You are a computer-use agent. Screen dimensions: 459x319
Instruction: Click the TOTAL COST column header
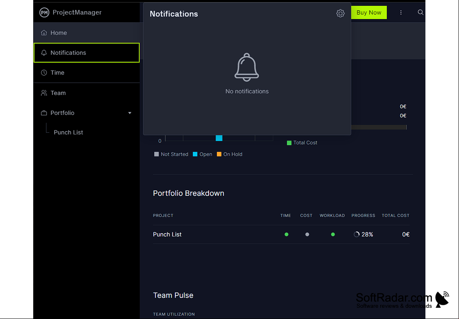click(396, 216)
